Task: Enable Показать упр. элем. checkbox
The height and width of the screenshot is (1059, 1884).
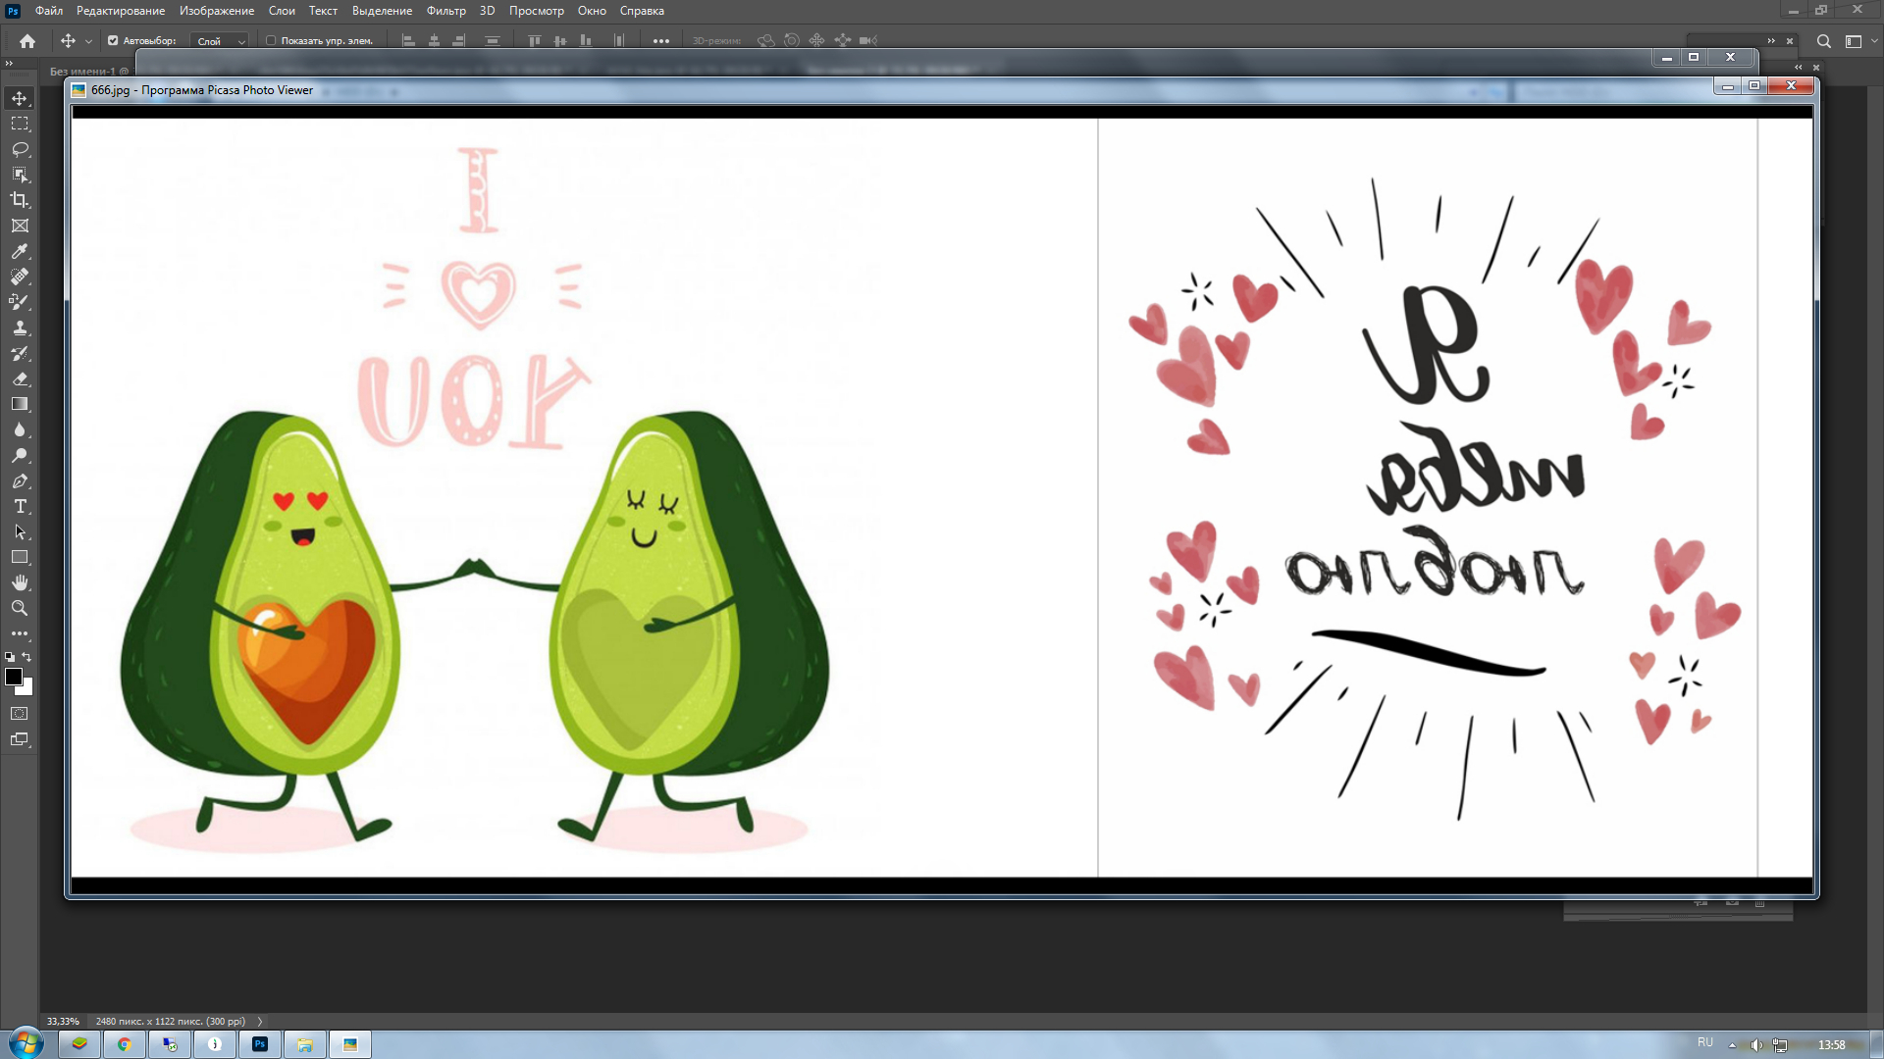Action: tap(271, 41)
